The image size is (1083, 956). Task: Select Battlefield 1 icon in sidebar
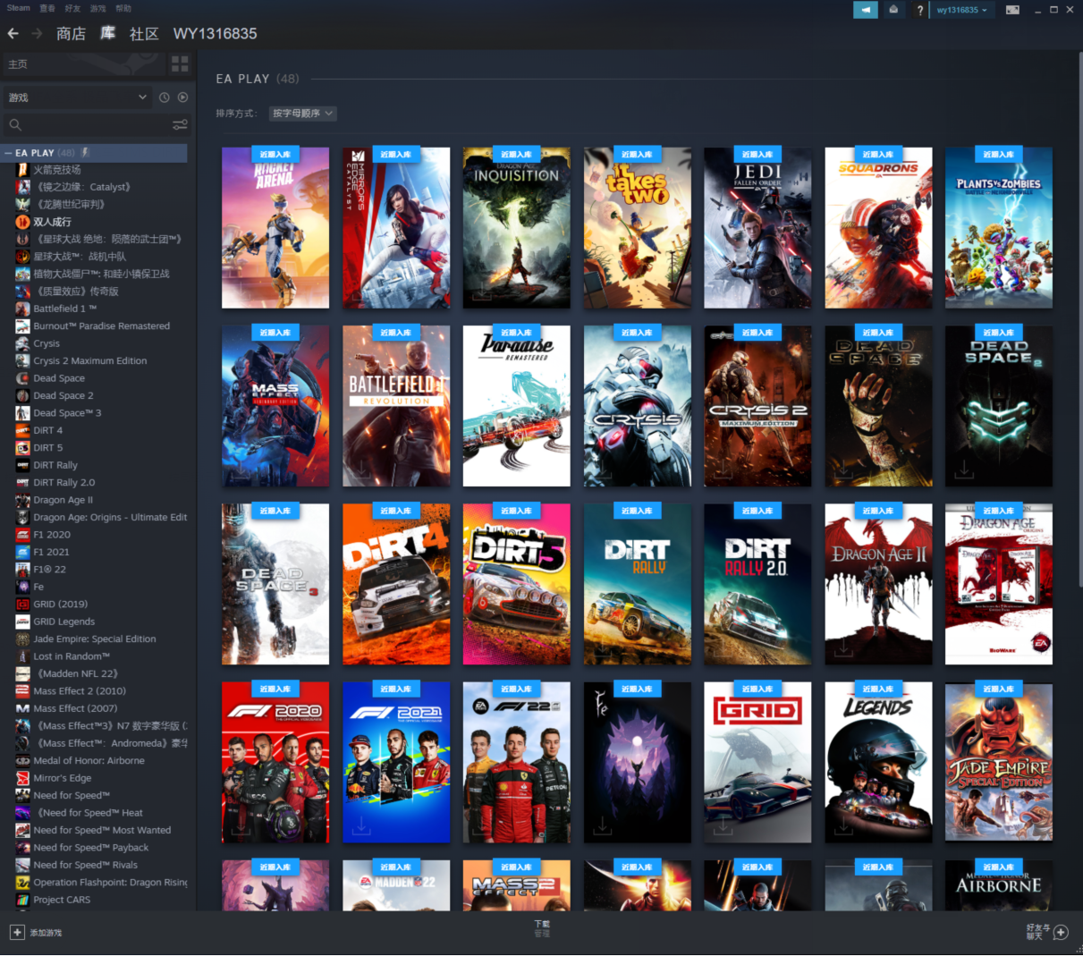click(22, 309)
